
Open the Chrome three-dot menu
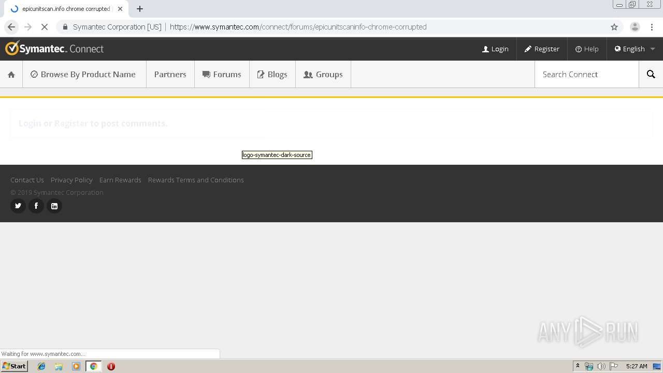click(652, 27)
